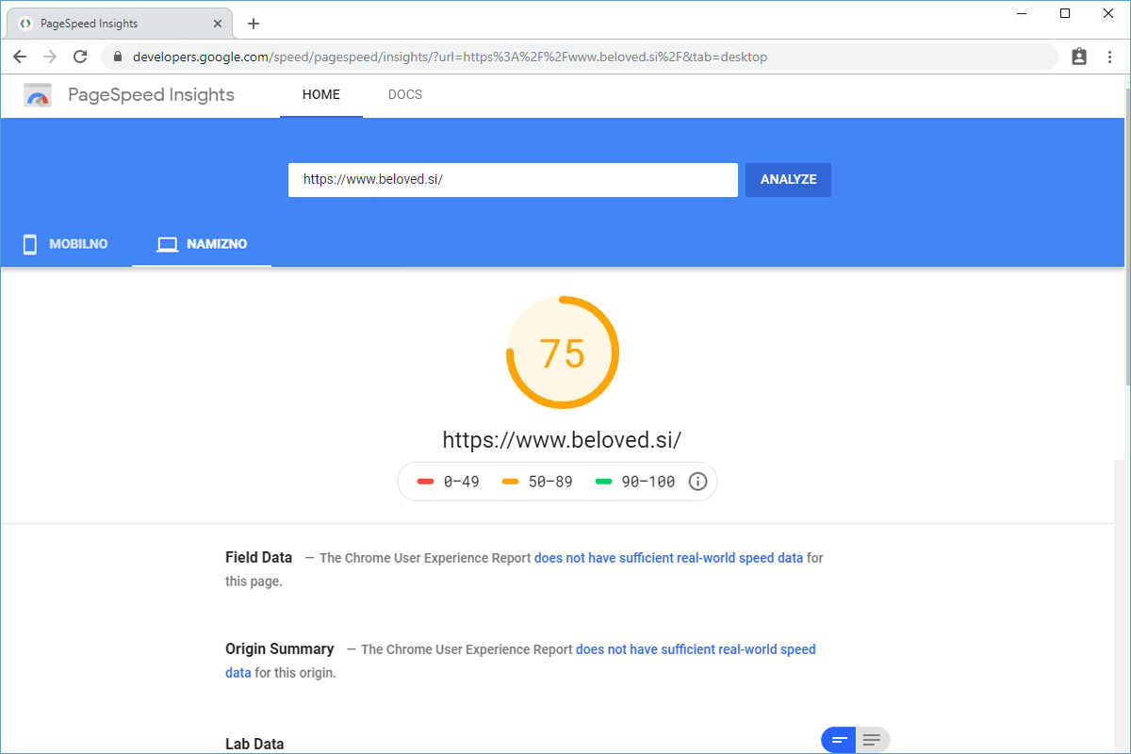Viewport: 1131px width, 754px height.
Task: Switch Lab Data to expanded list view
Action: click(x=872, y=740)
